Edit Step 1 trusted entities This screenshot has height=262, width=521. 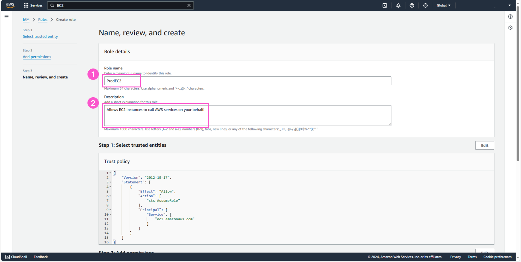pos(484,145)
